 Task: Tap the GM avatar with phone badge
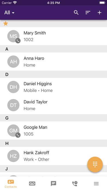14,131
